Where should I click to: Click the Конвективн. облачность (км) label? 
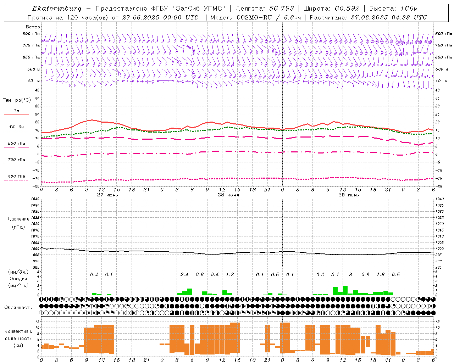(18, 339)
